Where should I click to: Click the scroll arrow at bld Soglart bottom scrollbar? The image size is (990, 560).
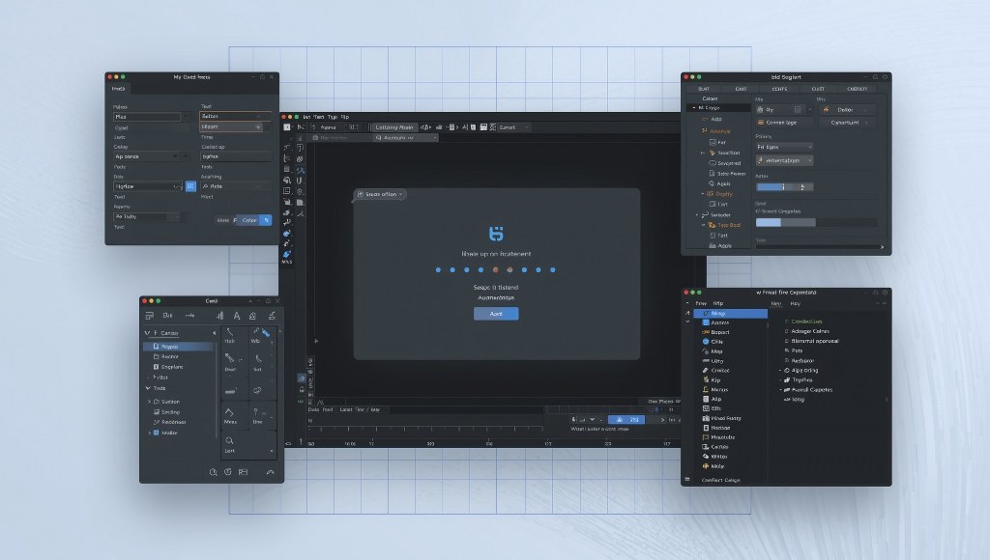pos(882,246)
